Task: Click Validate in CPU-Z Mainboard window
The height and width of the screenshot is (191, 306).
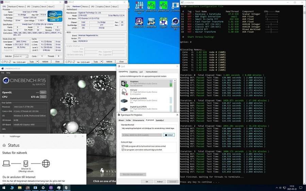Action: coord(109,61)
